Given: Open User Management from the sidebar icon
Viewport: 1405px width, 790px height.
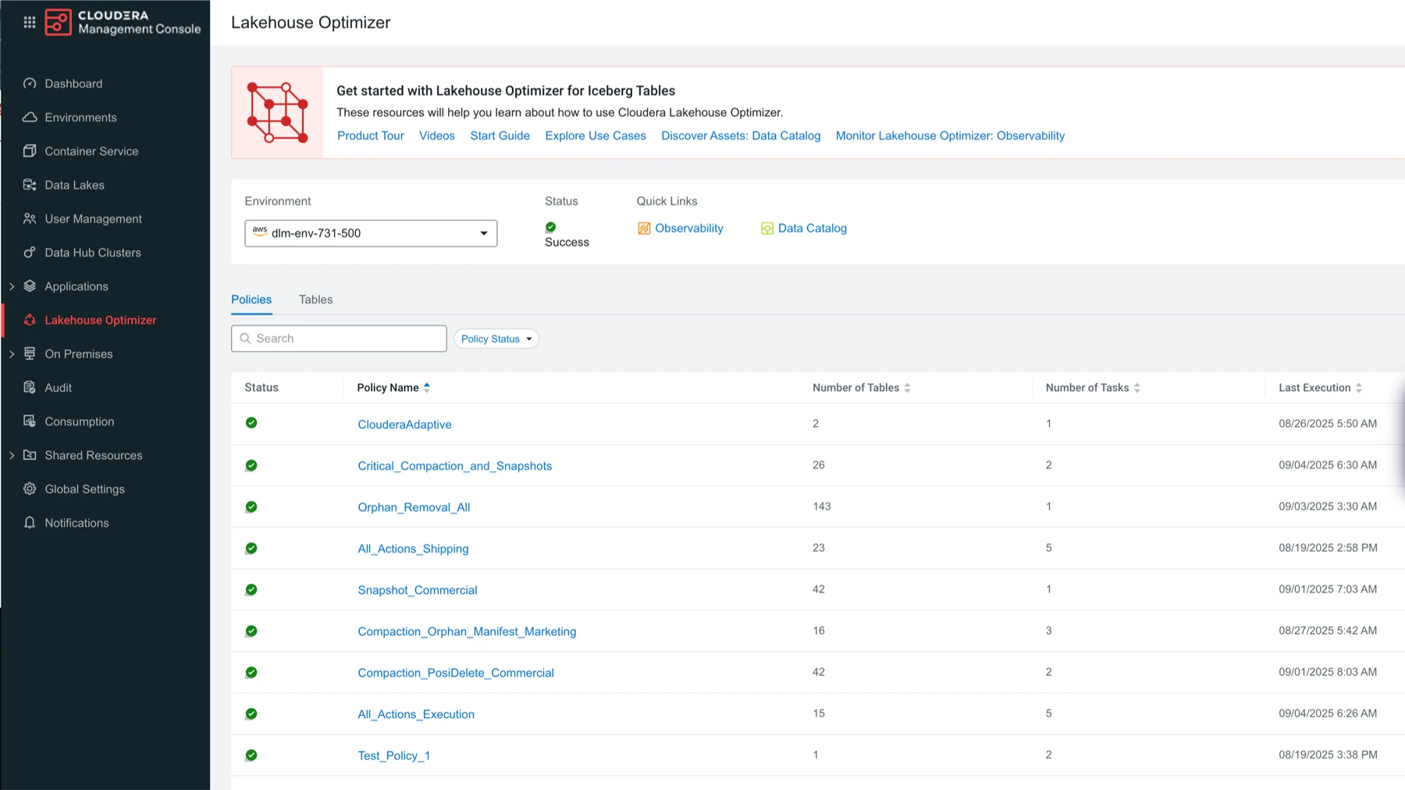Looking at the screenshot, I should 30,219.
